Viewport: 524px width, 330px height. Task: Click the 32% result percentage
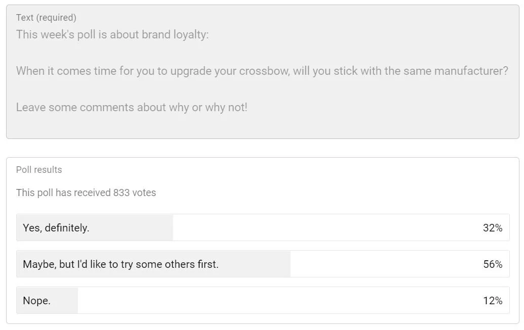492,228
